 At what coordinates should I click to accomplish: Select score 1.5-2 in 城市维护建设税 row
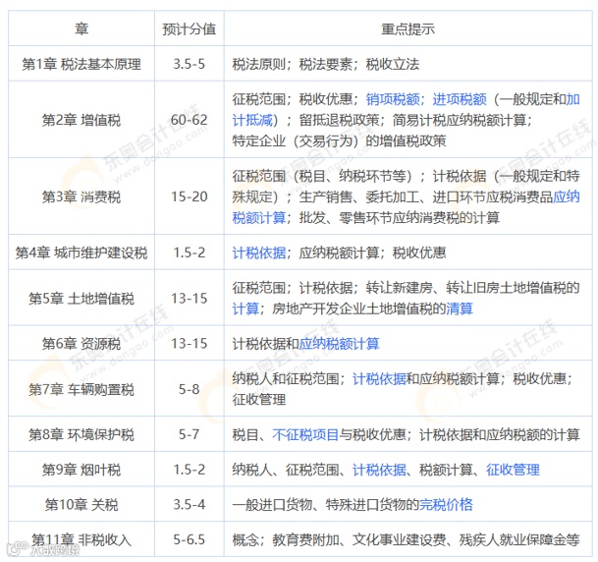pyautogui.click(x=190, y=253)
